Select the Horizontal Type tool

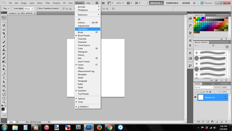point(4,78)
